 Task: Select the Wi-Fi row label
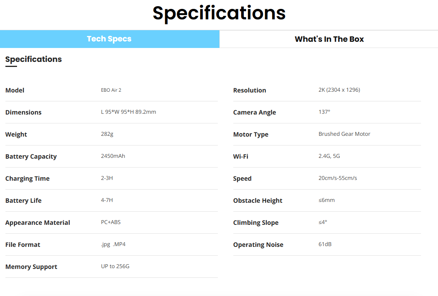click(241, 156)
